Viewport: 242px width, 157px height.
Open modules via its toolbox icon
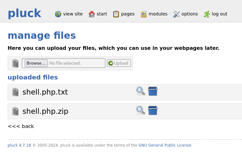[144, 14]
